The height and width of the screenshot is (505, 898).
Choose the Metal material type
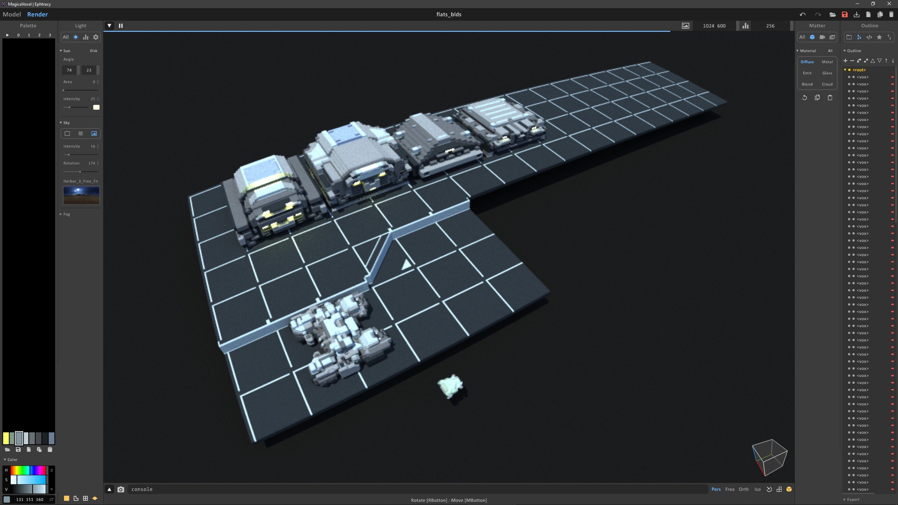click(x=827, y=62)
